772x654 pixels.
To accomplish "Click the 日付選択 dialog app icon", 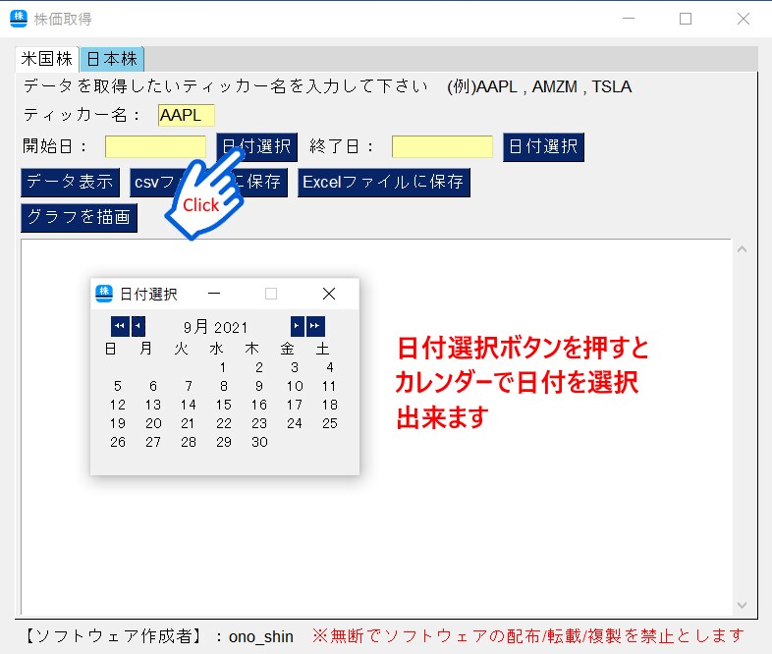I will click(x=104, y=294).
